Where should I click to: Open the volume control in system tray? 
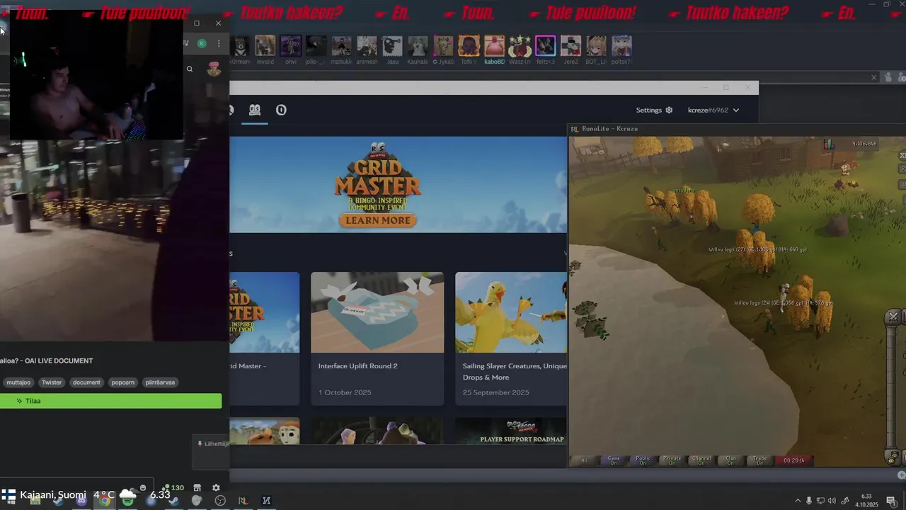(832, 501)
